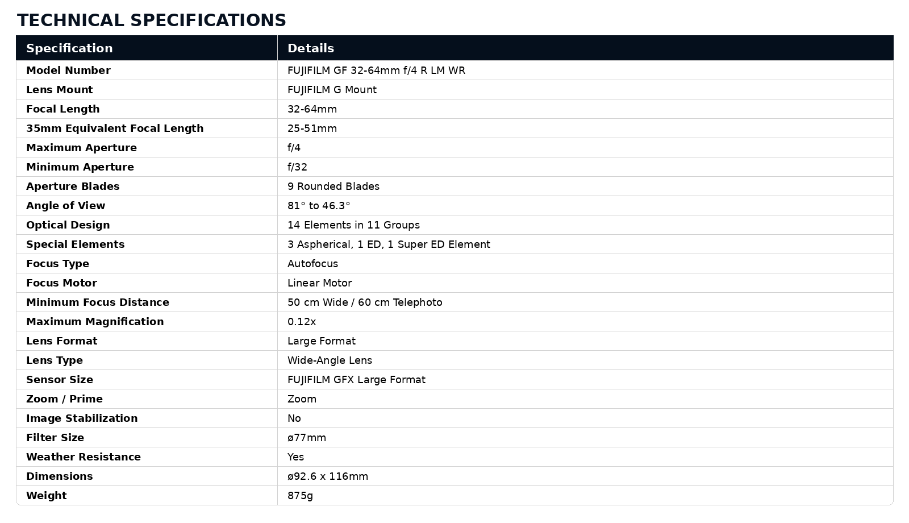Viewport: 909px width, 523px height.
Task: Select the Optical Design label
Action: [x=68, y=225]
